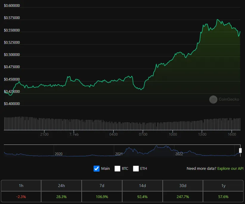Select the 30d column header

pyautogui.click(x=183, y=186)
